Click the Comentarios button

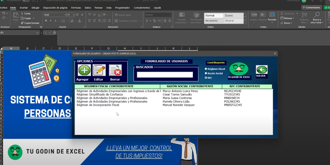pyautogui.click(x=311, y=7)
